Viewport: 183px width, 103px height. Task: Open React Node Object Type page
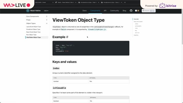pos(33,32)
